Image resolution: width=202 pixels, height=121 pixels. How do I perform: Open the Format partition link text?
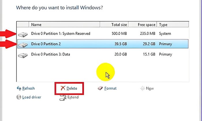tap(111, 88)
